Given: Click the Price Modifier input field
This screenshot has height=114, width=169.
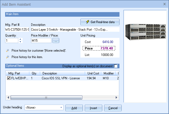Looking at the screenshot, I should pyautogui.click(x=41, y=41).
